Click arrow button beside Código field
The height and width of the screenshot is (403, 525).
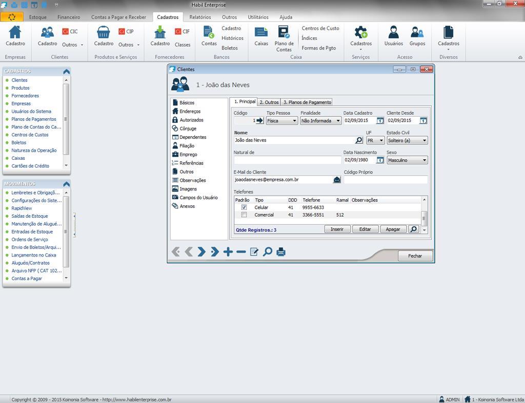click(260, 120)
